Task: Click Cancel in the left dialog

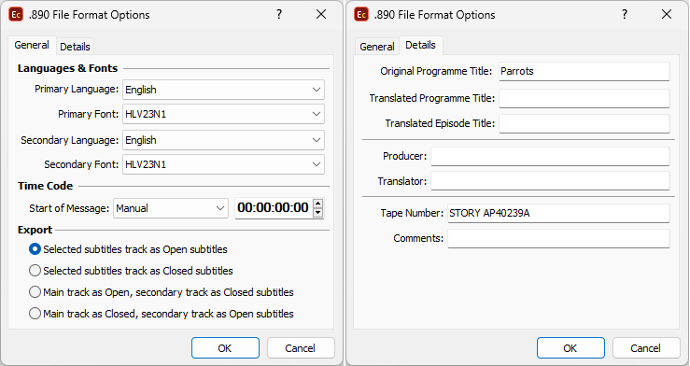Action: (301, 348)
